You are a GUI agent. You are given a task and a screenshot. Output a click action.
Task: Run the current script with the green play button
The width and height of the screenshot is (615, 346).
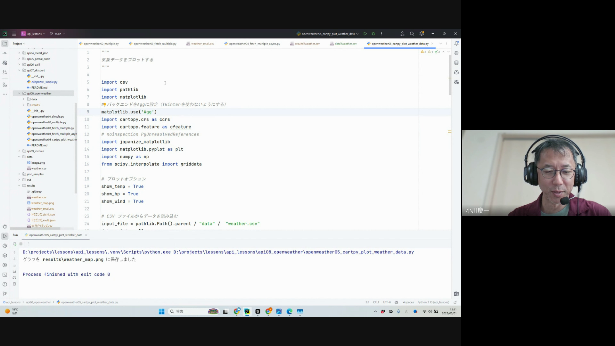(x=365, y=34)
